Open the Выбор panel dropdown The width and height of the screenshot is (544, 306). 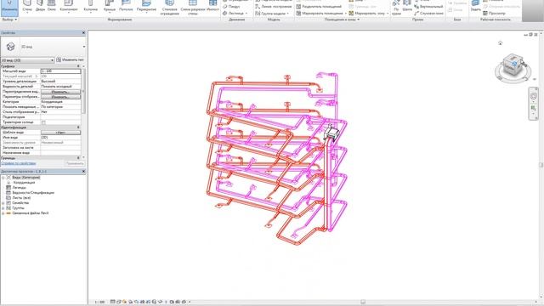point(9,20)
